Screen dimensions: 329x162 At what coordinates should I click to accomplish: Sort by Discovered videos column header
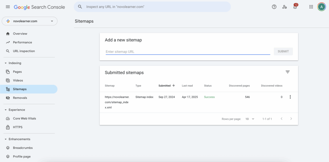click(271, 86)
